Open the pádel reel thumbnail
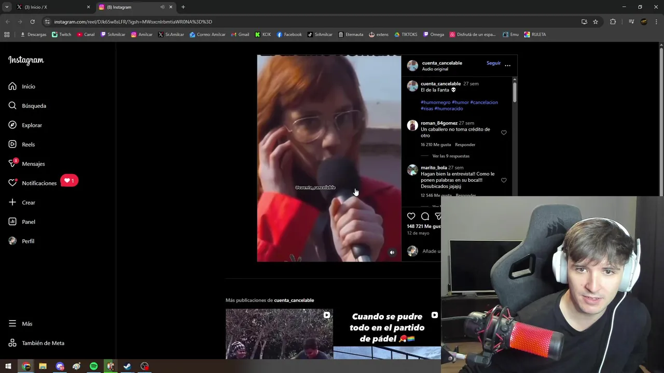This screenshot has height=373, width=664. [x=387, y=334]
